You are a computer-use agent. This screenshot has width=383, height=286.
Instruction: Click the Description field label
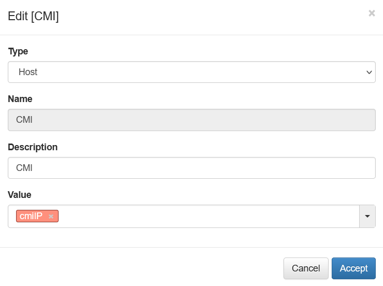pos(33,147)
